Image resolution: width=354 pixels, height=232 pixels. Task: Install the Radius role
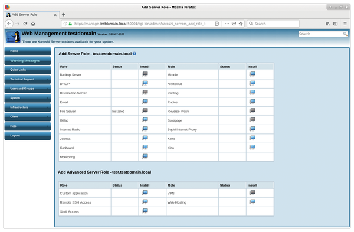(253, 102)
